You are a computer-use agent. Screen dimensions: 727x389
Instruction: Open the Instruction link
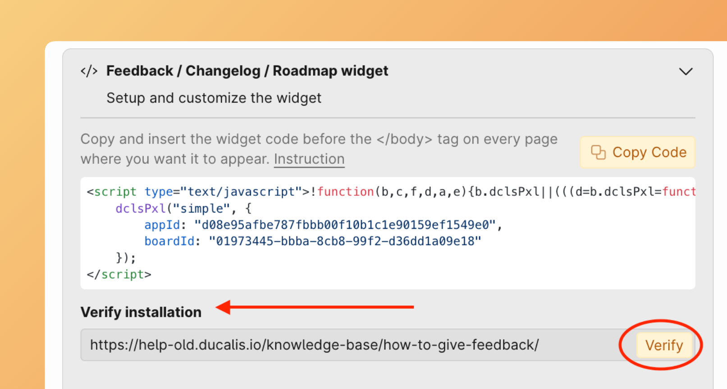[309, 159]
